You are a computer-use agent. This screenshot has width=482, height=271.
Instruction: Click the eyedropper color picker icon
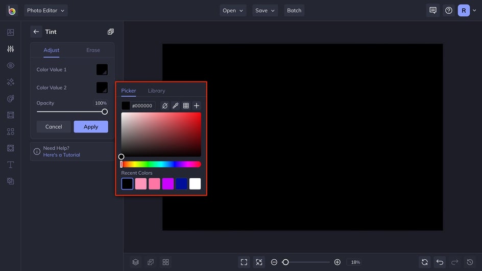(x=175, y=106)
